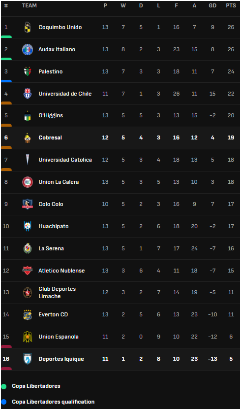241x410 pixels.
Task: Sort table by PTS column header
Action: [231, 6]
